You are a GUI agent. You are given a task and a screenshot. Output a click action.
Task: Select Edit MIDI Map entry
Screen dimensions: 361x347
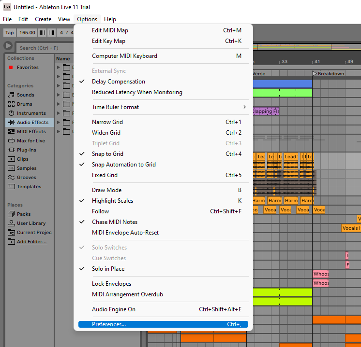click(163, 30)
